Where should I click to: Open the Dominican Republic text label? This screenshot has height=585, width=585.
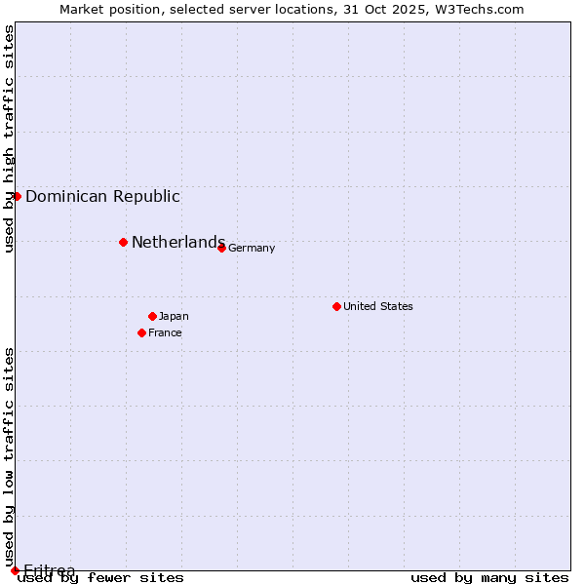click(102, 196)
